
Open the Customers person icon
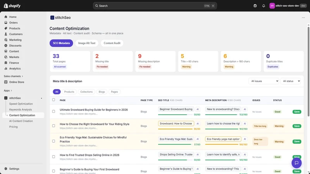point(6,34)
